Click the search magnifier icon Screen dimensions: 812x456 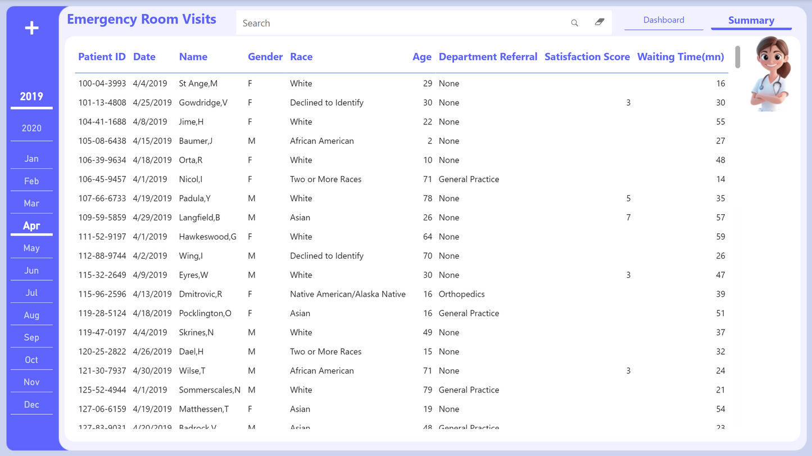click(574, 23)
